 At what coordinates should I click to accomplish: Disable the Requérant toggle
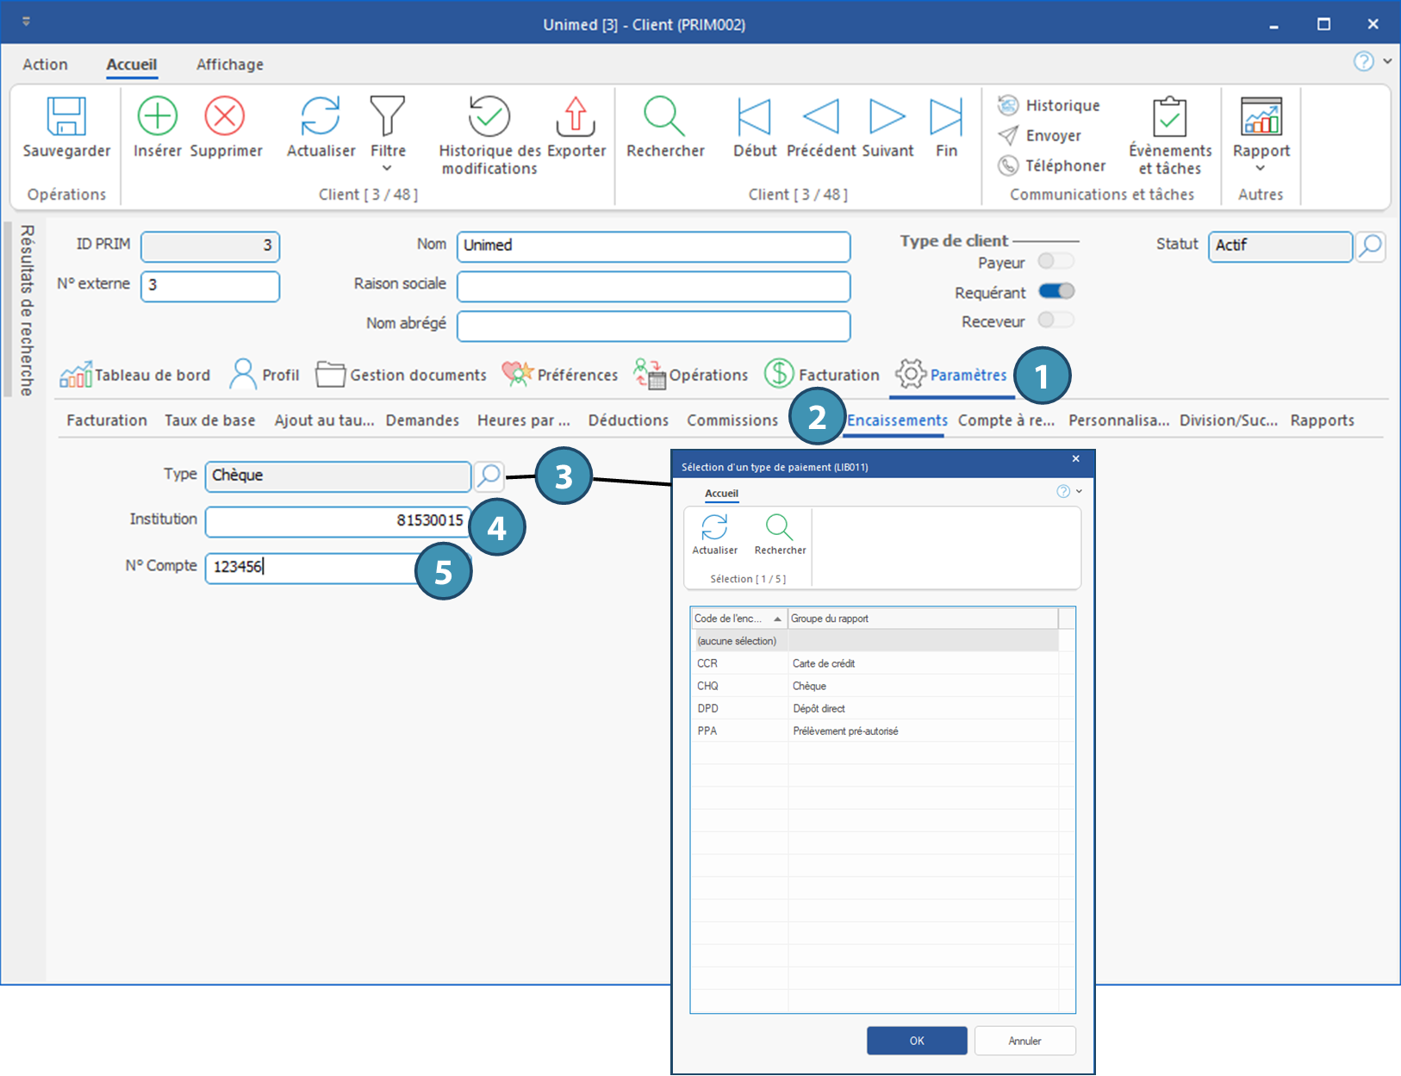(1055, 291)
